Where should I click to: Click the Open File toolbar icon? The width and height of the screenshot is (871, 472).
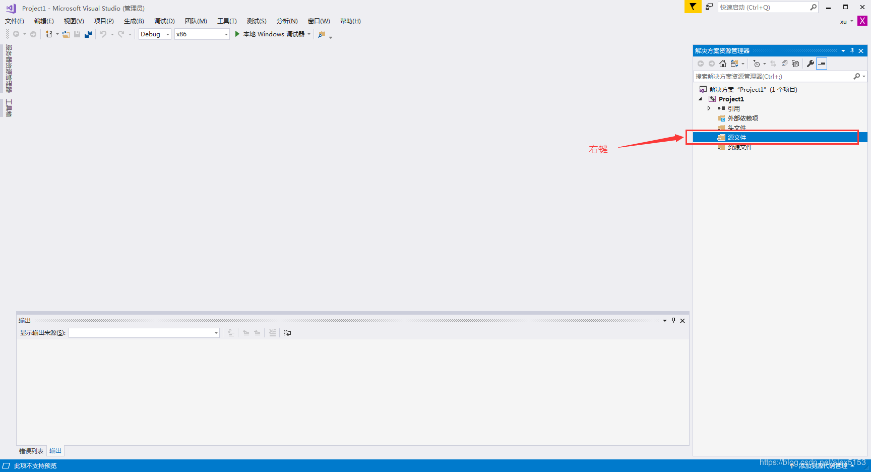point(66,34)
